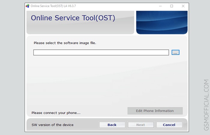Focus the software image file path field
The width and height of the screenshot is (210, 135).
[x=101, y=52]
